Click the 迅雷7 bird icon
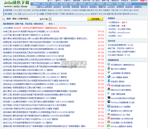Viewport: 148px width, 129px height. [x=109, y=93]
